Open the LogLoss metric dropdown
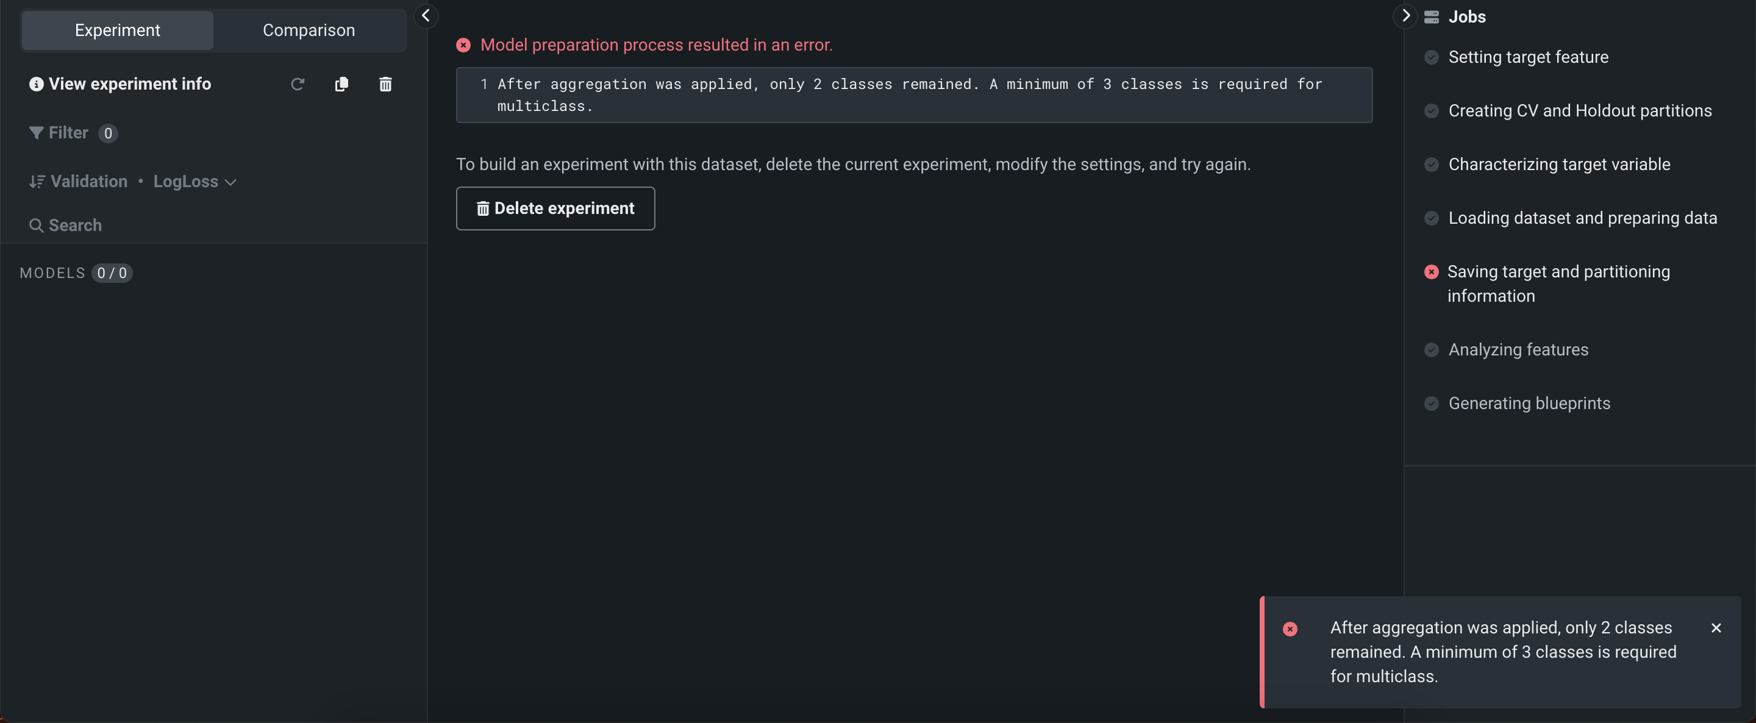 tap(195, 181)
